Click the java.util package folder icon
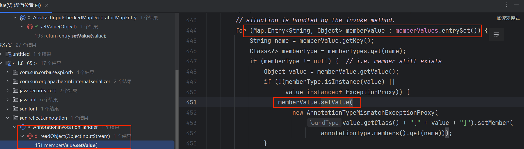Viewport: 524px width, 149px height. coord(15,100)
